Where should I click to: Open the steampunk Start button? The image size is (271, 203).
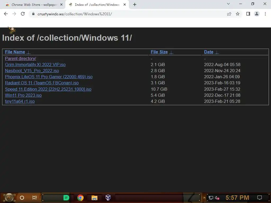tap(9, 198)
